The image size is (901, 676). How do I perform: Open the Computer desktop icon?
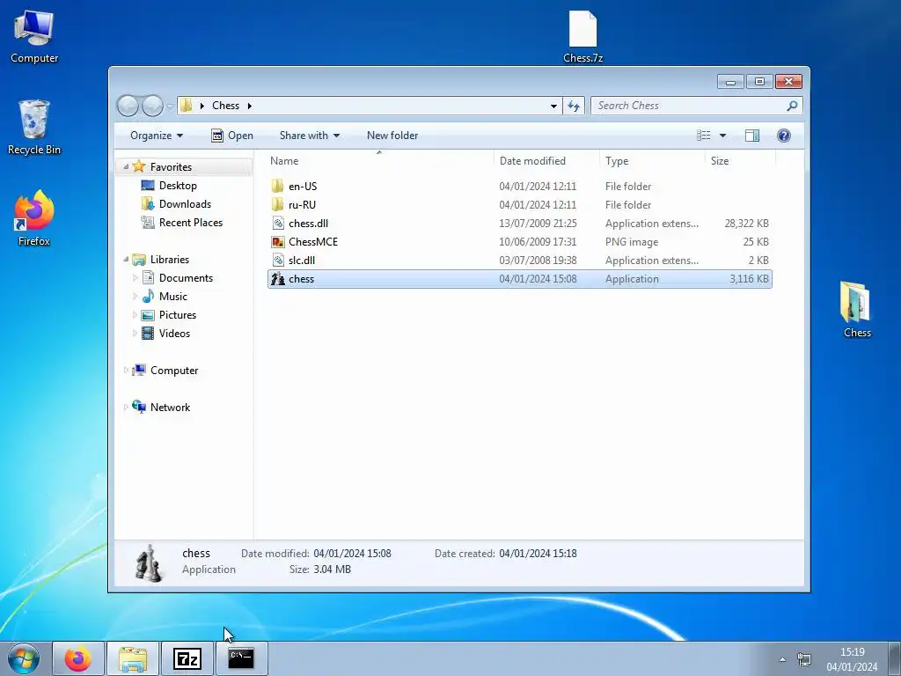point(34,35)
